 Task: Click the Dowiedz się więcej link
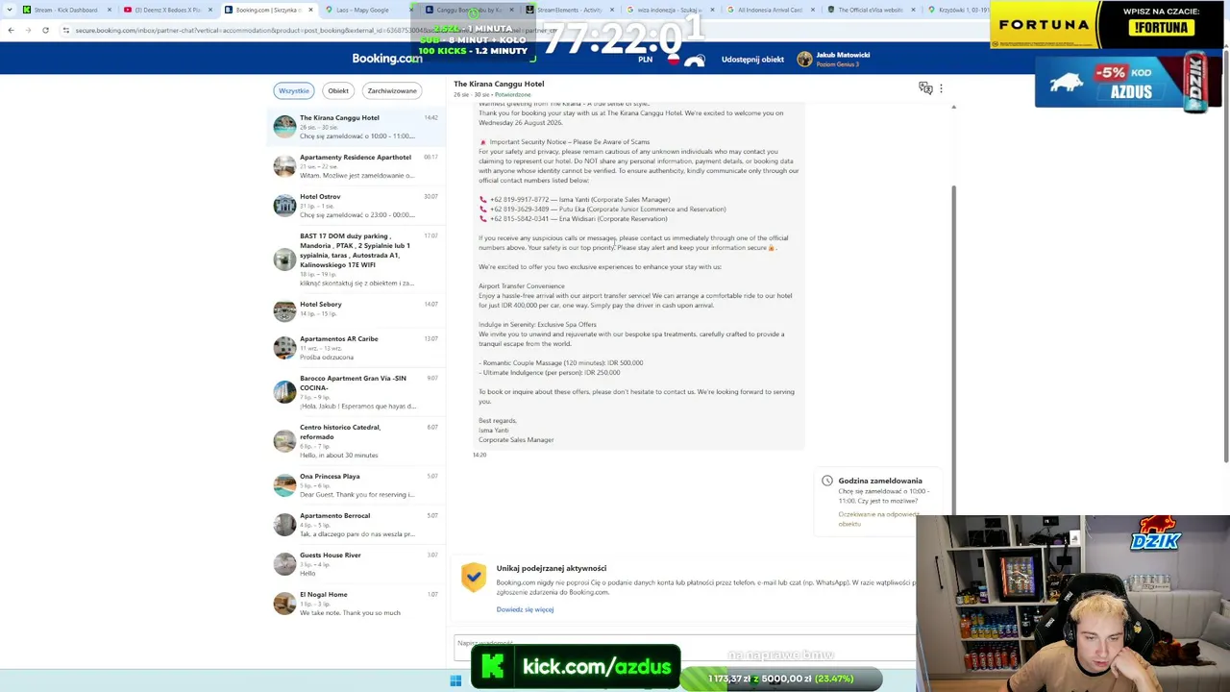click(x=525, y=609)
